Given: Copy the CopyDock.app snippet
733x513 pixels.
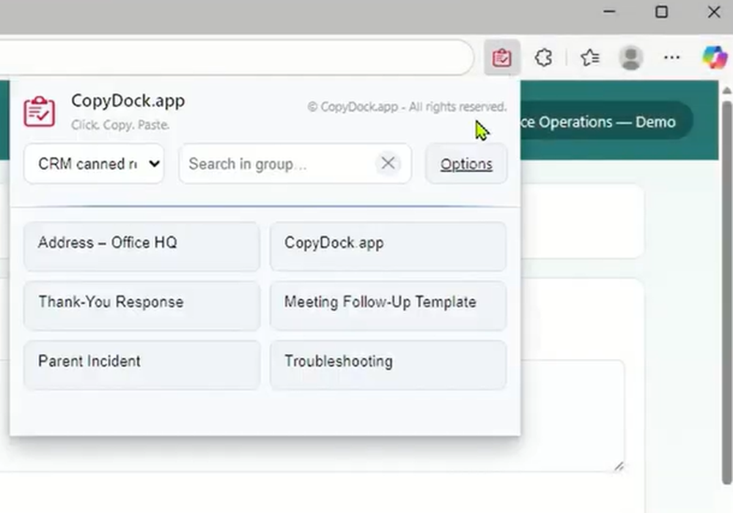Looking at the screenshot, I should click(388, 247).
